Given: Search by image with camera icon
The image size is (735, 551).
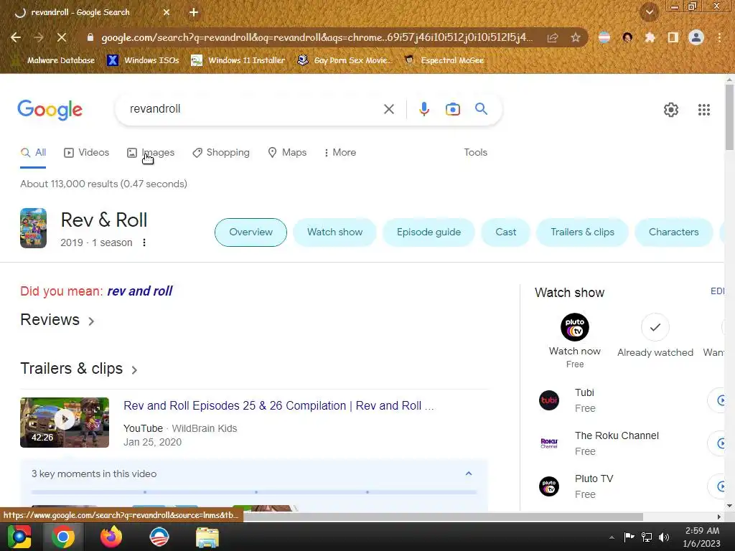Looking at the screenshot, I should 452,109.
